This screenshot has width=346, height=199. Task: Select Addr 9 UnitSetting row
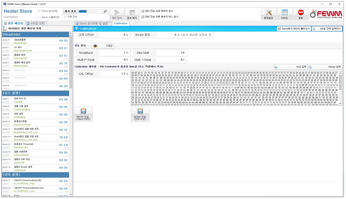36,116
